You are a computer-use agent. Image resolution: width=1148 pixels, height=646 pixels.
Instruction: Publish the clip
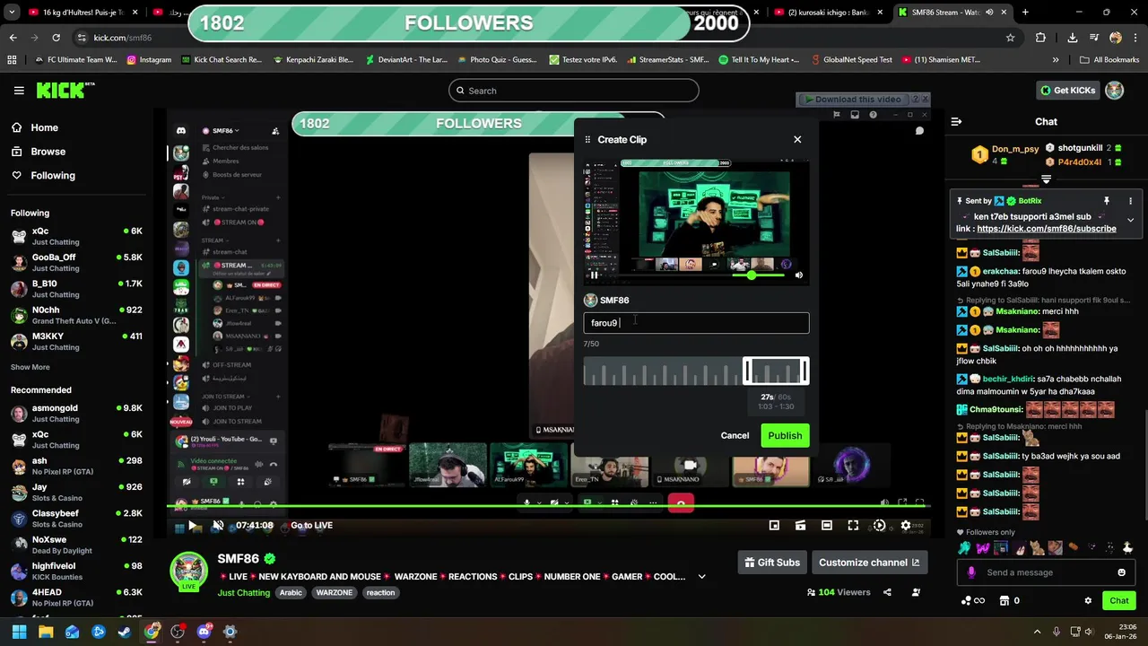(785, 435)
